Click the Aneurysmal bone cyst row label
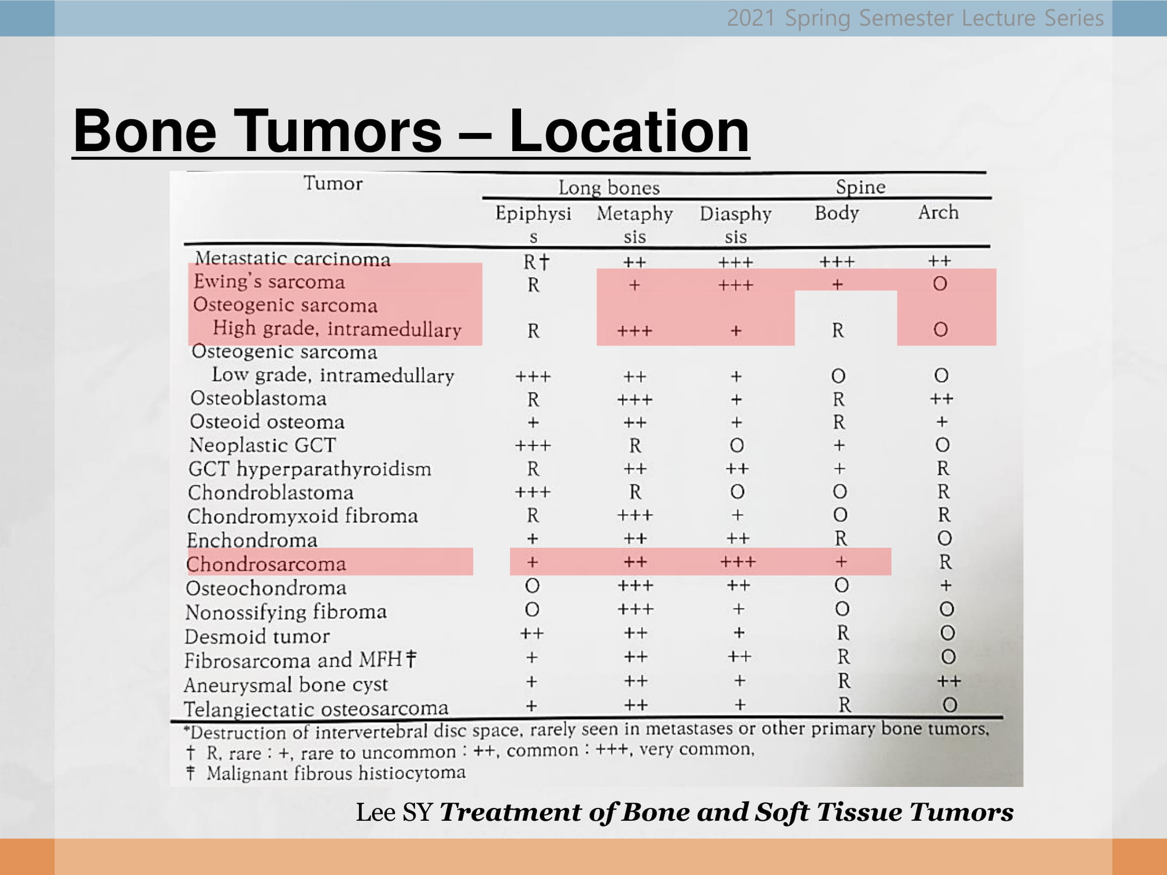 click(x=286, y=684)
